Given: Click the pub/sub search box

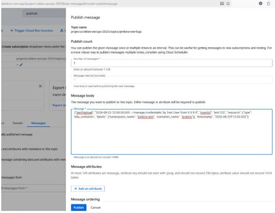Looking at the screenshot, I should 44,14.
